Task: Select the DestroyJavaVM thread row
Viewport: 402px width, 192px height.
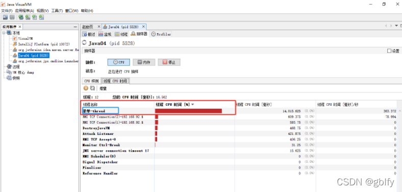Action: [x=239, y=128]
